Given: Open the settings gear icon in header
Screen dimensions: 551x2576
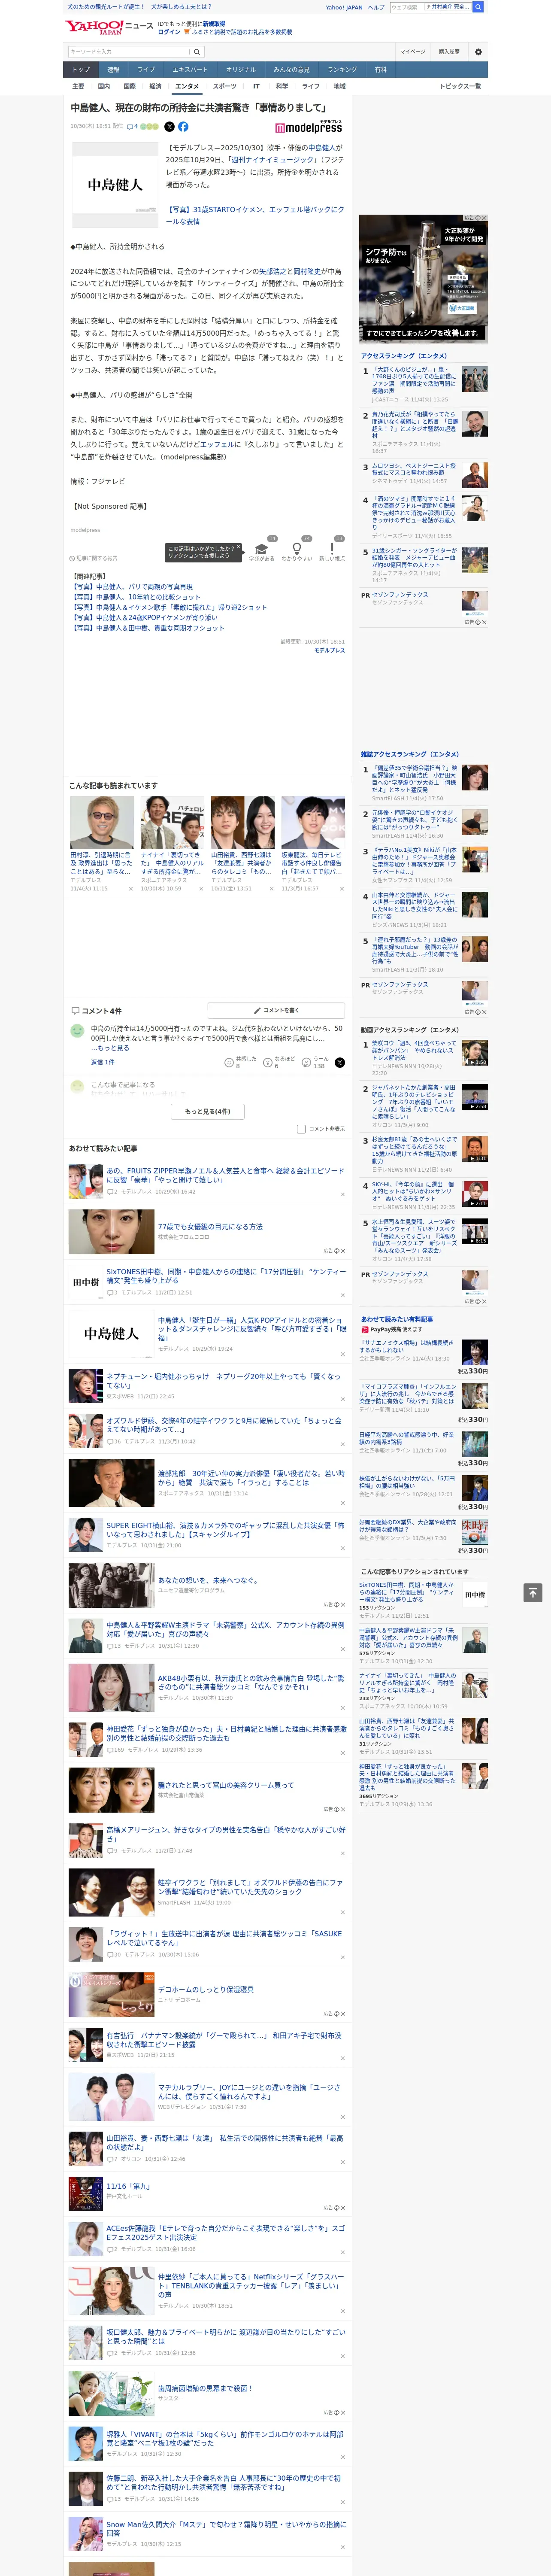Looking at the screenshot, I should (x=478, y=52).
